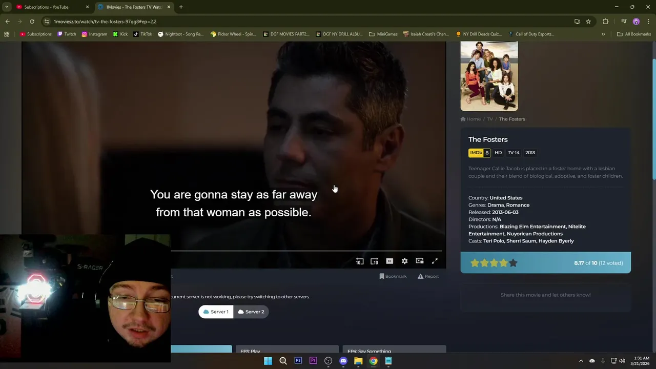
Task: Toggle closed captions in the player
Action: (389, 261)
